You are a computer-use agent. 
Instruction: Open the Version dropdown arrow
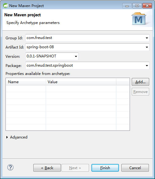76,56
